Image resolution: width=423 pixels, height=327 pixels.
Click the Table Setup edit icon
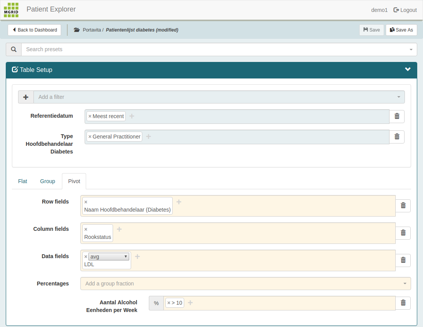(x=15, y=70)
